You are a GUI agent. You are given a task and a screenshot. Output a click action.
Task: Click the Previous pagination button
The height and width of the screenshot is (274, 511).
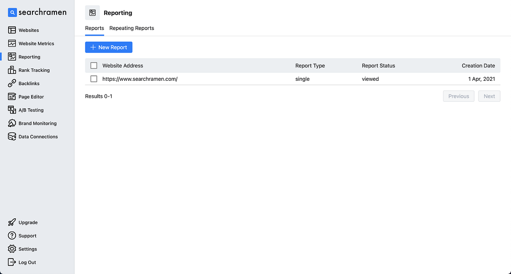pyautogui.click(x=458, y=96)
